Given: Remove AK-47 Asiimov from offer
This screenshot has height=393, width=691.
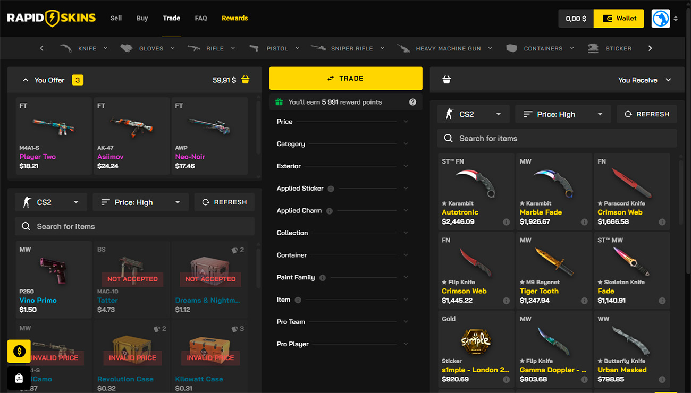Looking at the screenshot, I should click(x=131, y=136).
